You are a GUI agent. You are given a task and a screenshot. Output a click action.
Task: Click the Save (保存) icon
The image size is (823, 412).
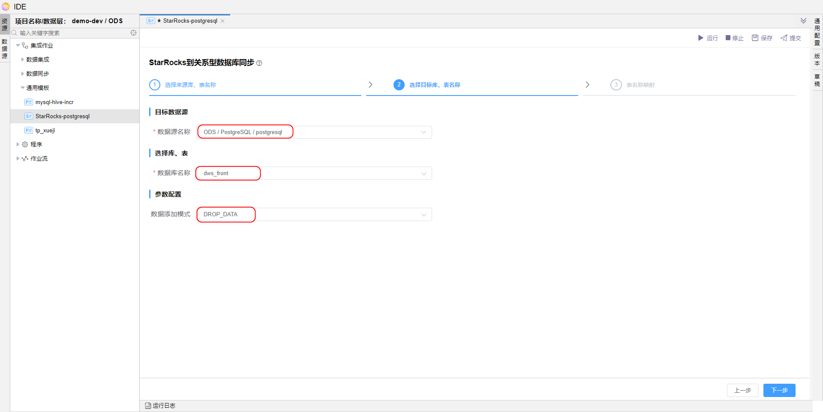(755, 38)
